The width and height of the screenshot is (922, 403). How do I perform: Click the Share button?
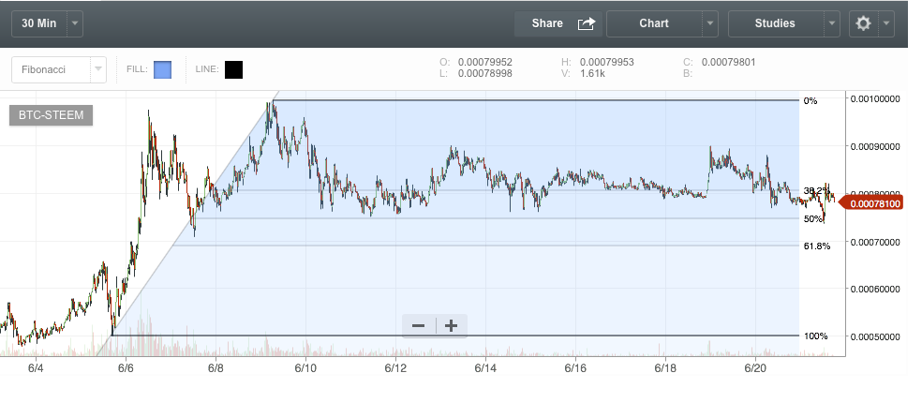558,23
